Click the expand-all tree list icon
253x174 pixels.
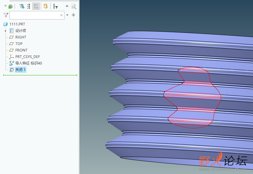click(x=29, y=6)
